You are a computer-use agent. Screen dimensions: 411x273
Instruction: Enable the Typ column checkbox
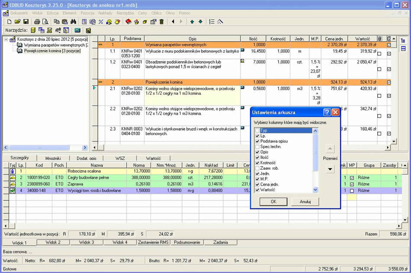point(257,130)
